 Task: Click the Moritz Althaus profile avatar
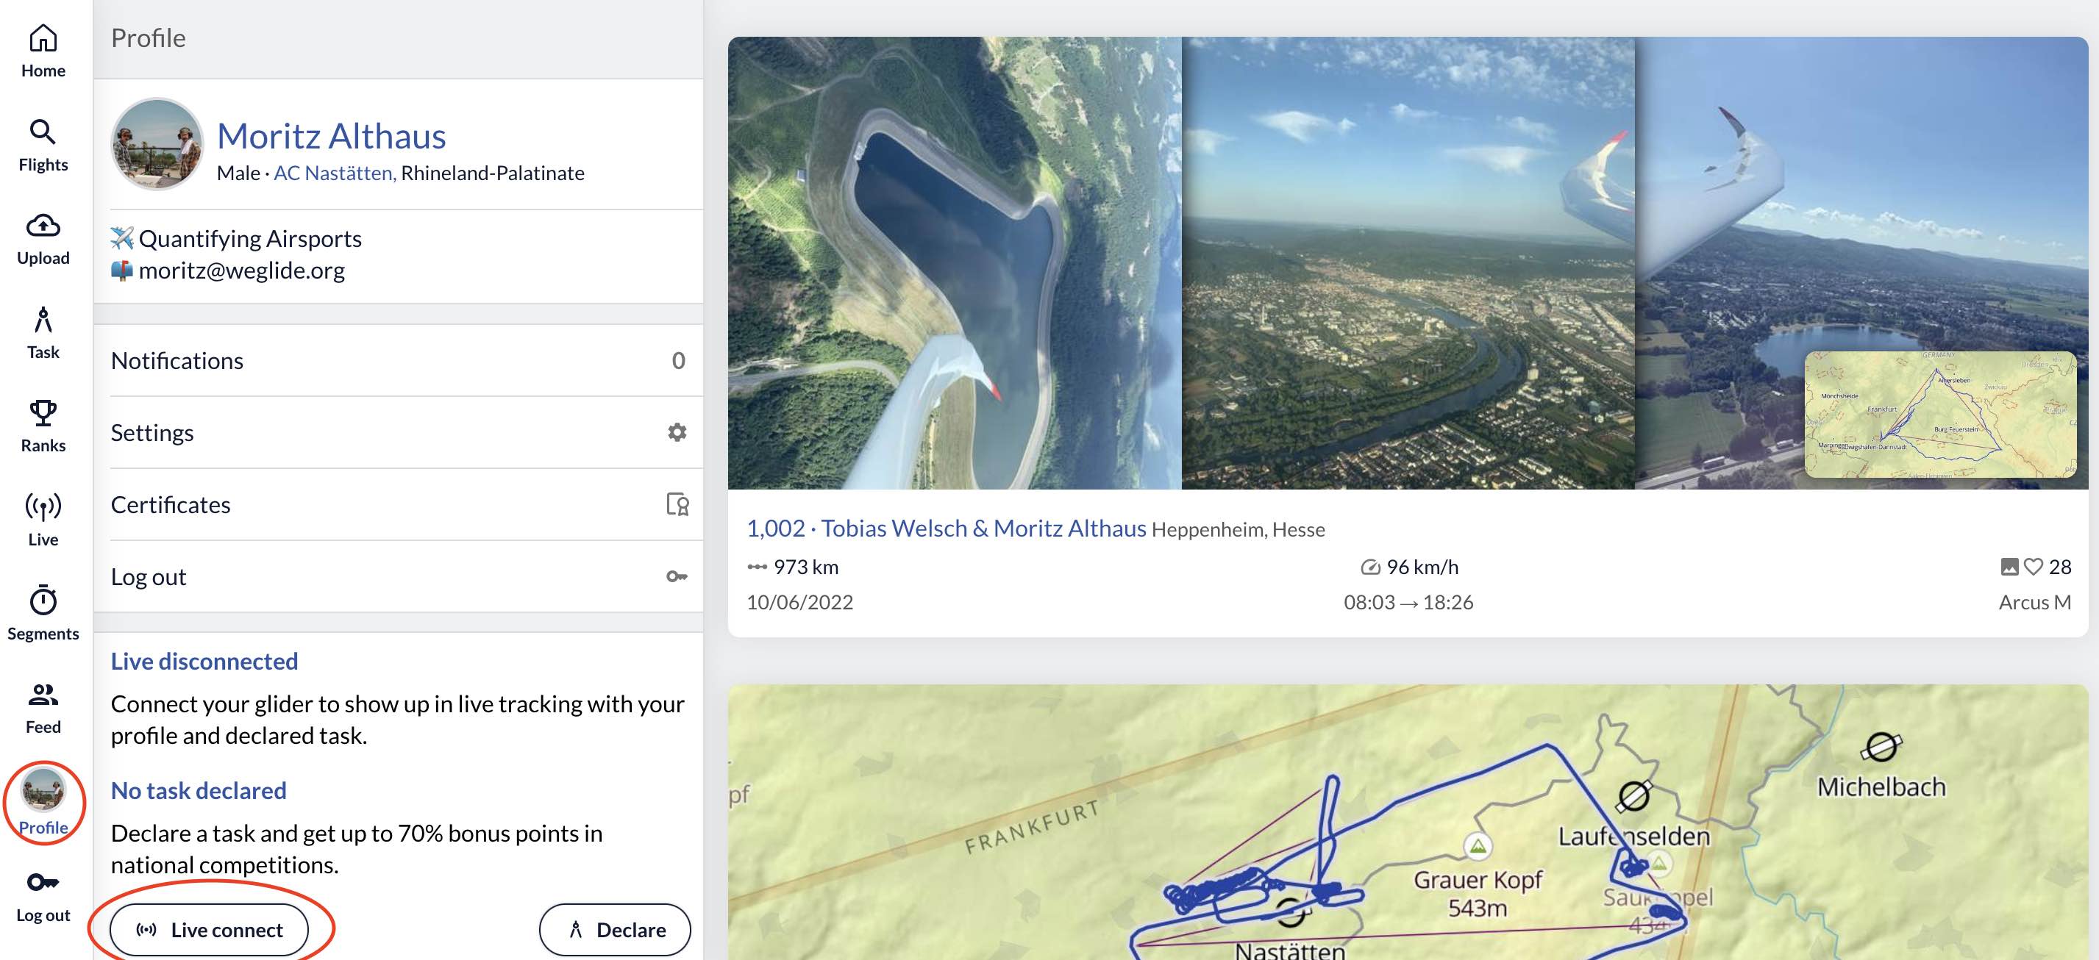pos(157,145)
